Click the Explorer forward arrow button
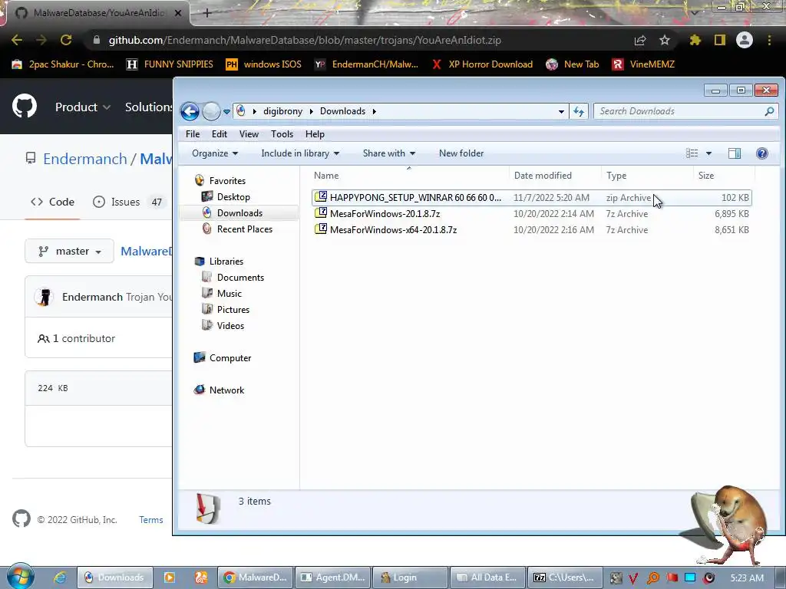The width and height of the screenshot is (786, 589). tap(211, 111)
